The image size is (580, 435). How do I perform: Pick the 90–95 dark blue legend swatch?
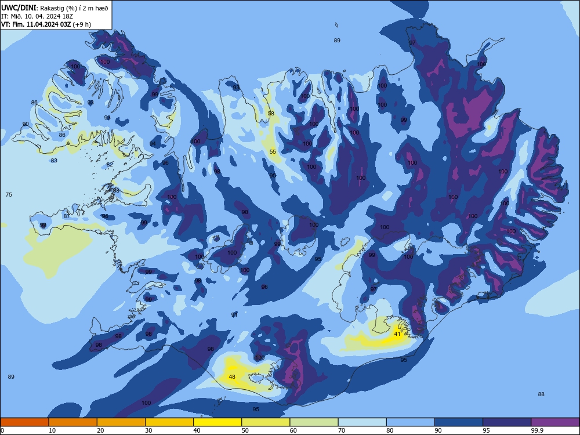coord(459,422)
